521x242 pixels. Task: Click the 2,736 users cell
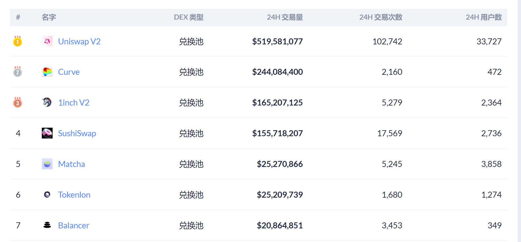[x=491, y=133]
